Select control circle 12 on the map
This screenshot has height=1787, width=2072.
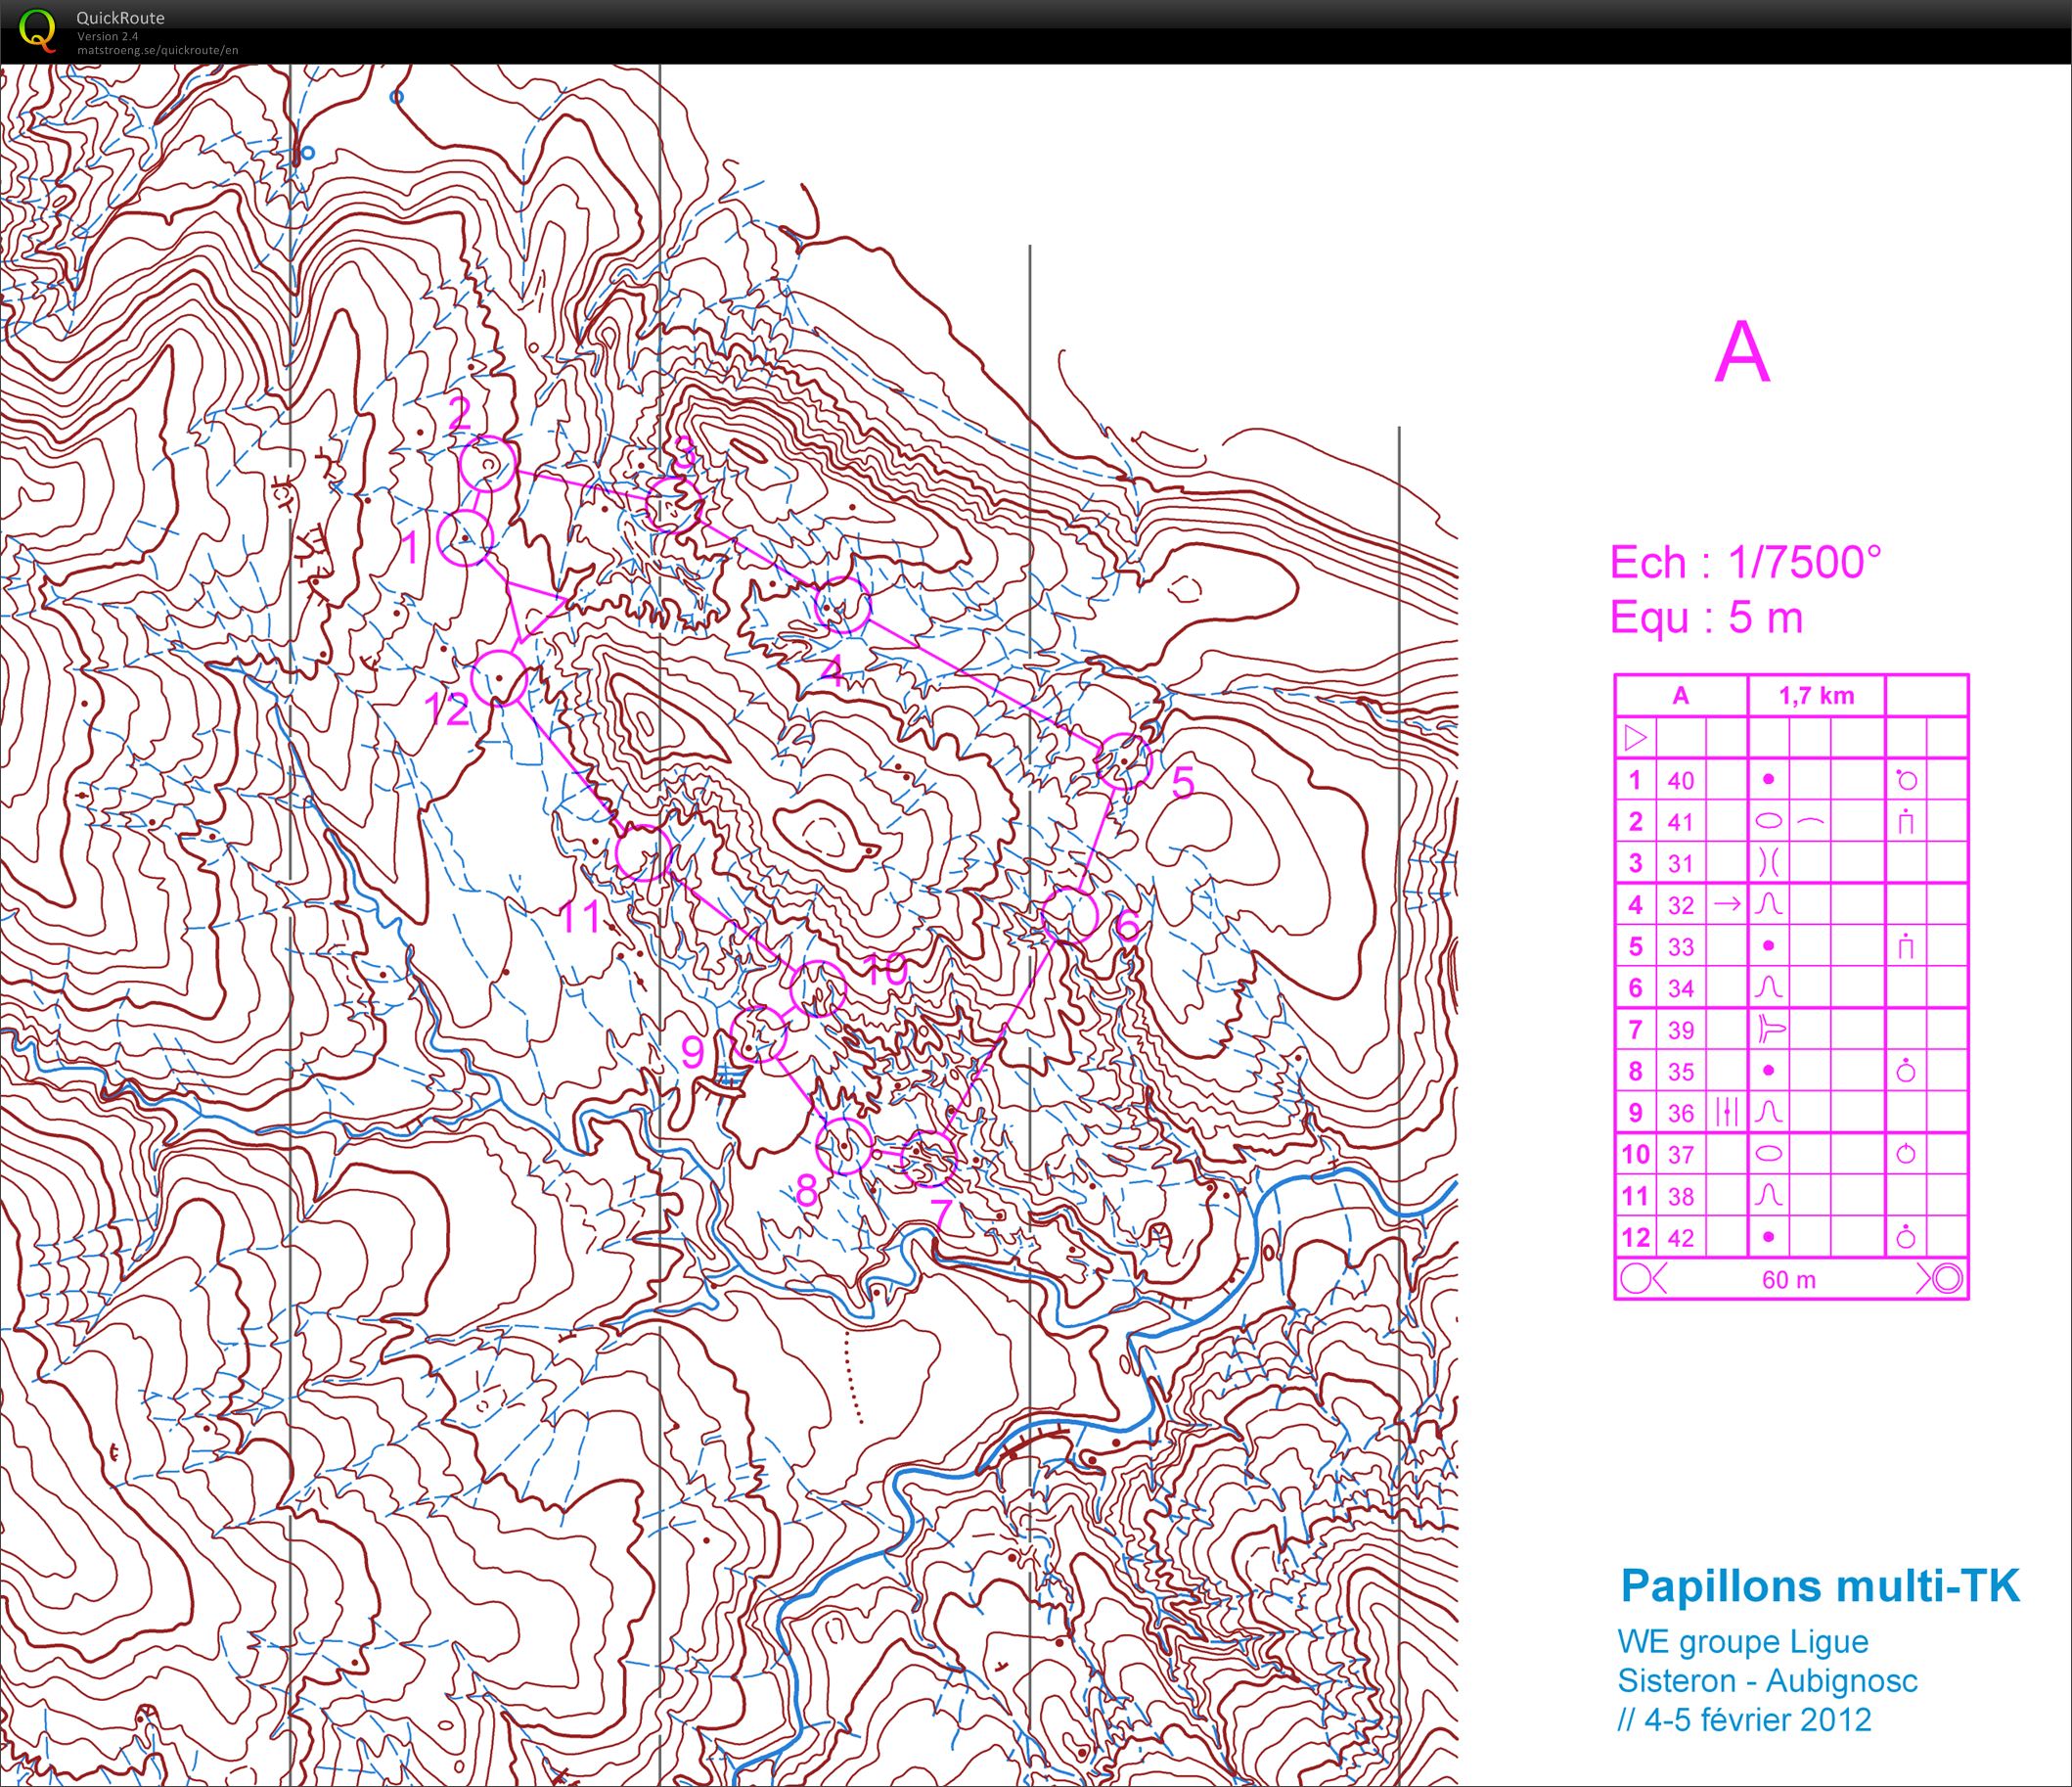tap(499, 677)
